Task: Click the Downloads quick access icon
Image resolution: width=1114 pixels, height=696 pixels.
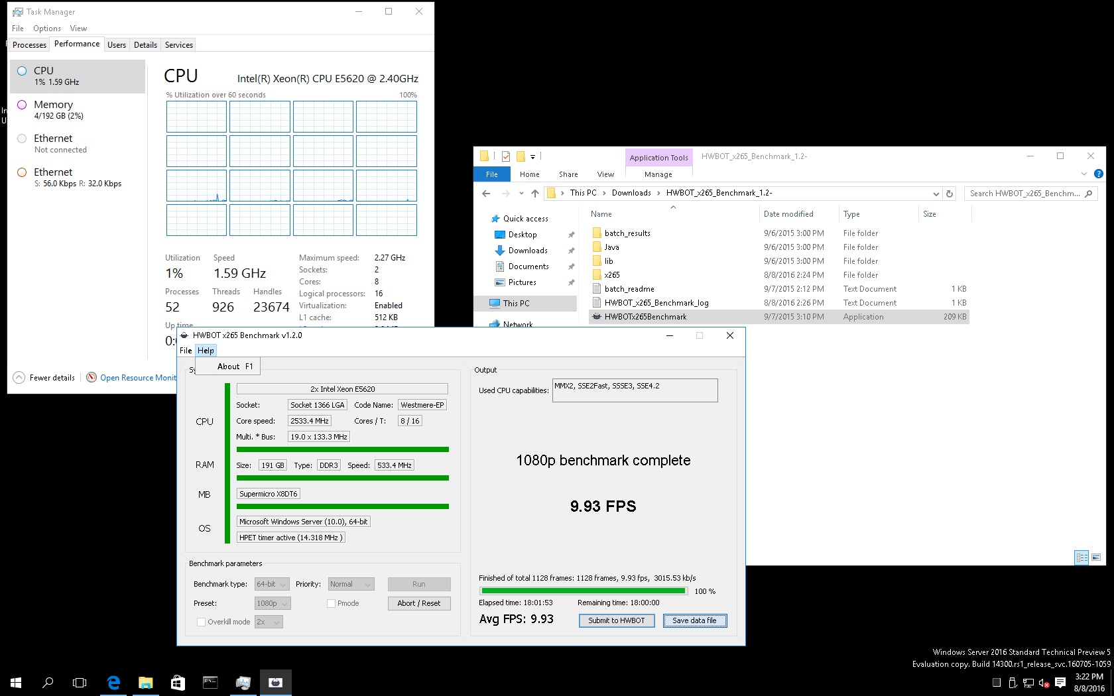Action: 500,251
